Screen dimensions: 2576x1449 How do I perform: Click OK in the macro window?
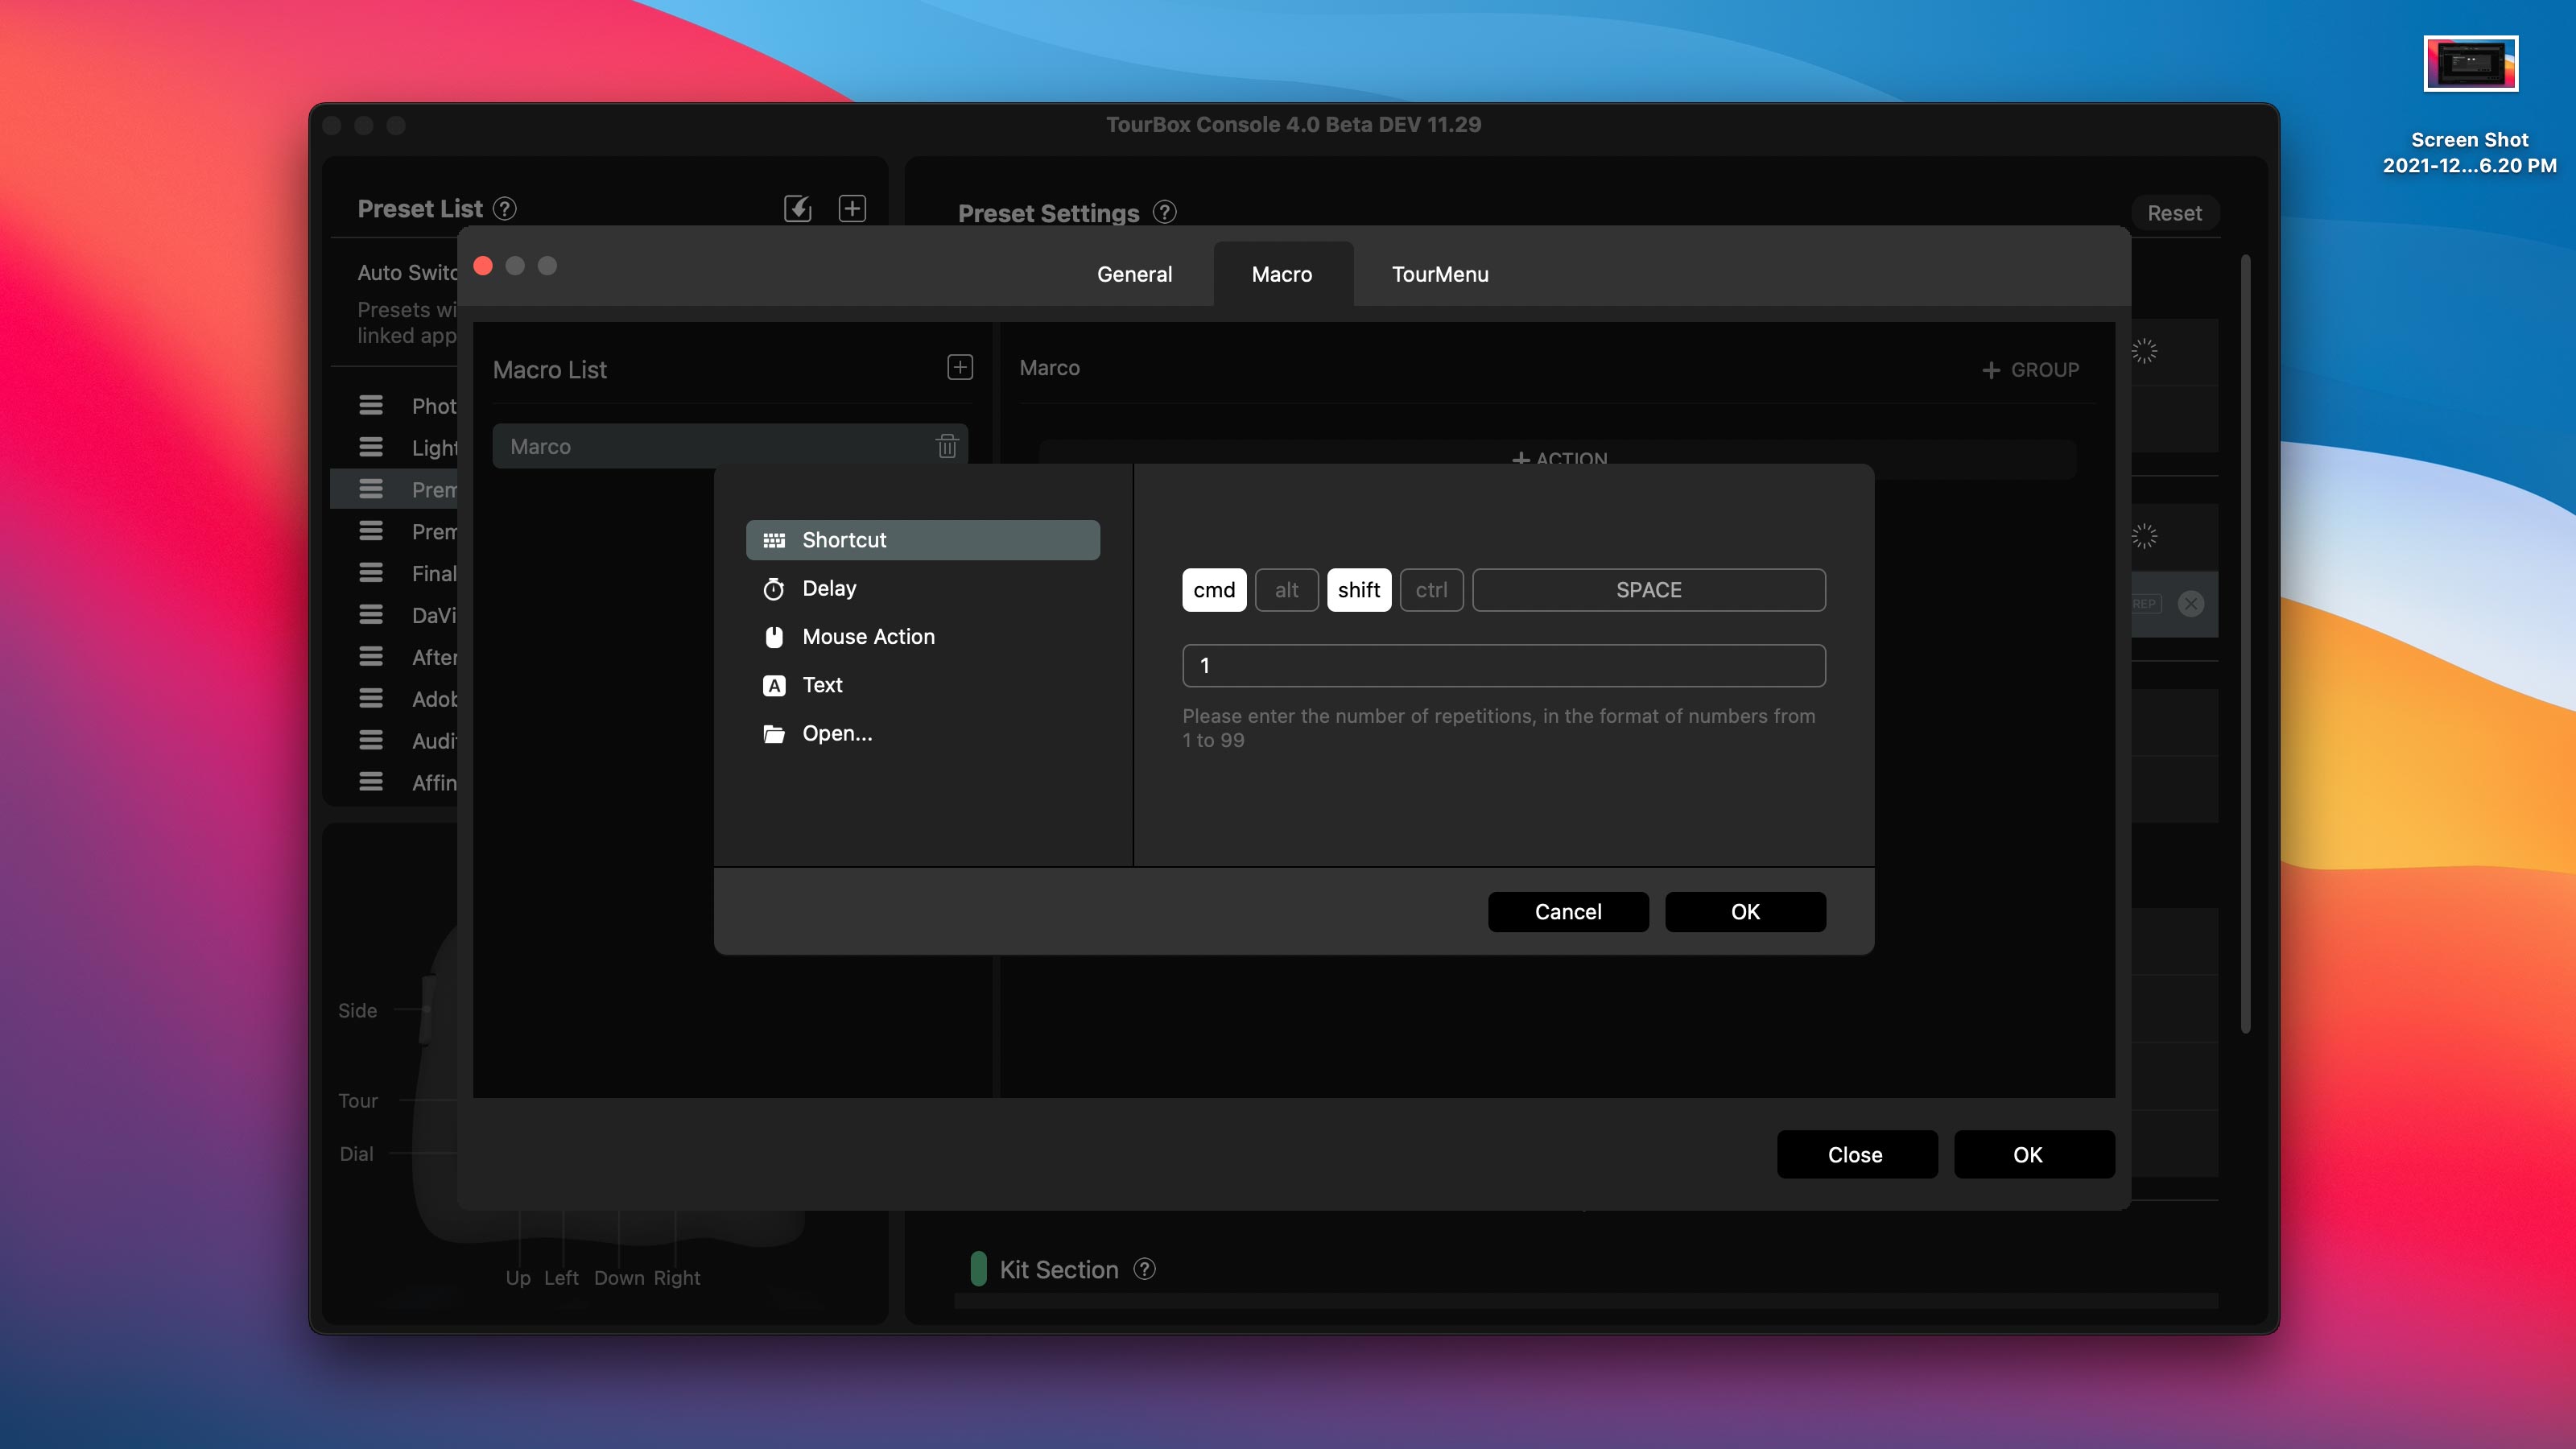pyautogui.click(x=2033, y=1155)
